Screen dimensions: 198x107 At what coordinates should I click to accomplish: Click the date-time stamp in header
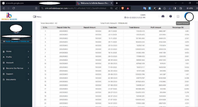tap(135, 18)
